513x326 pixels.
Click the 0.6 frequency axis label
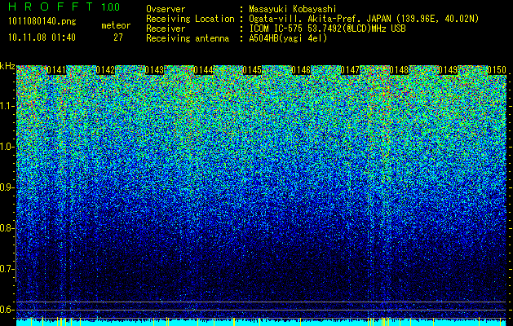tap(7, 310)
